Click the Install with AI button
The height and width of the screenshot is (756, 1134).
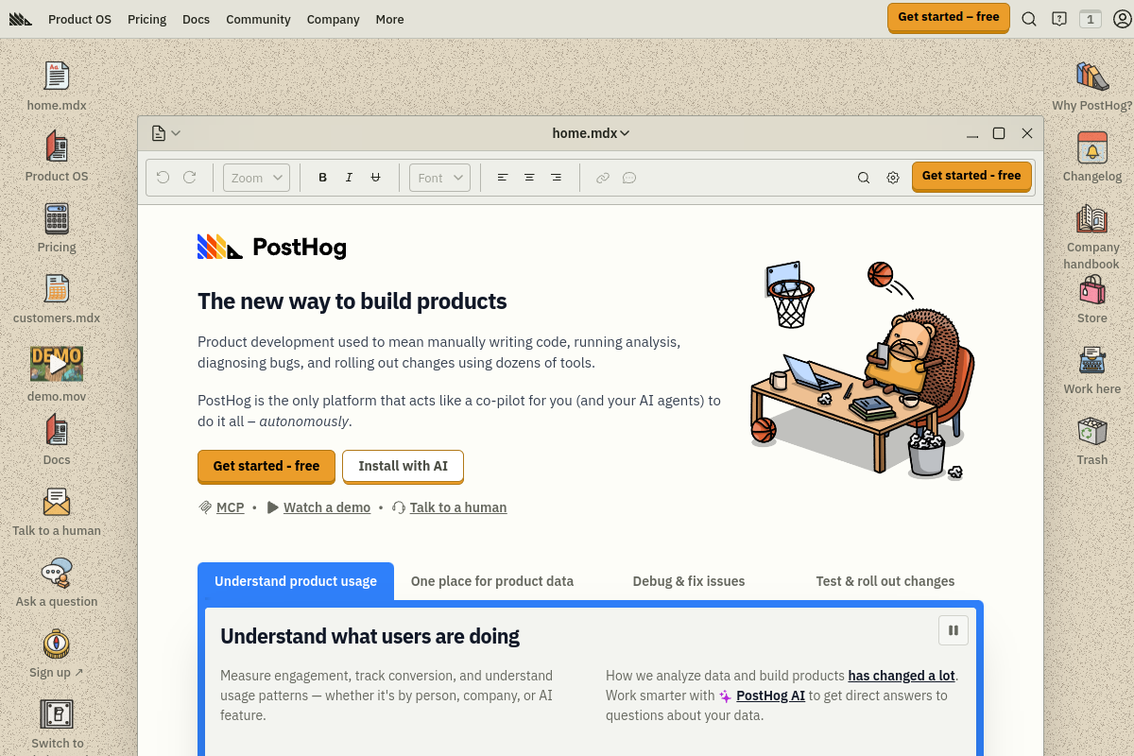click(x=404, y=466)
